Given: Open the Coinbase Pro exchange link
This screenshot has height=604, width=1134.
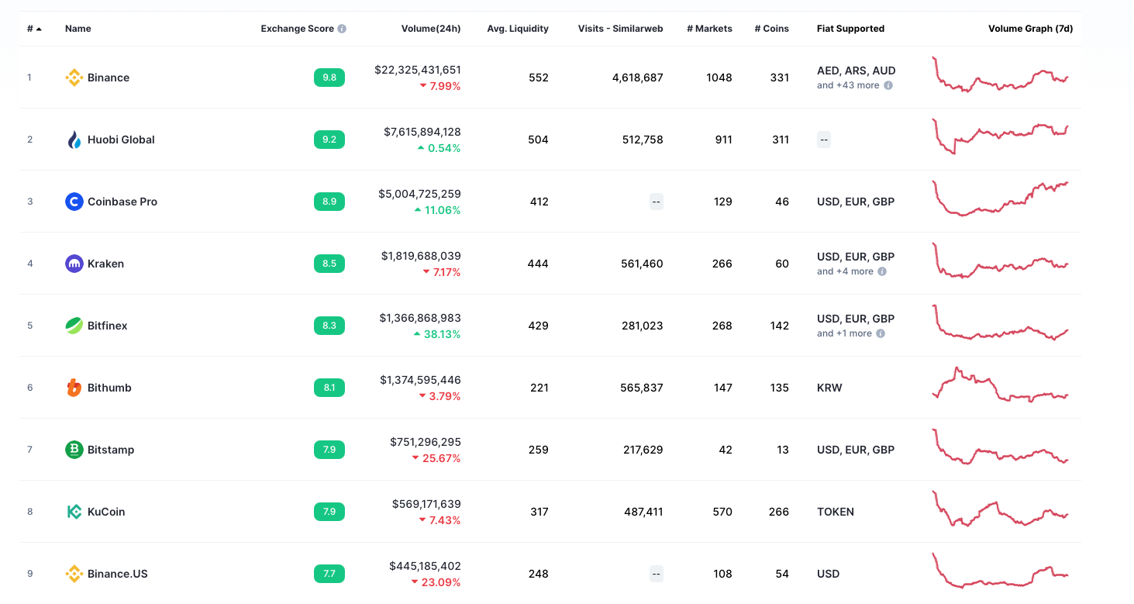Looking at the screenshot, I should (x=122, y=202).
